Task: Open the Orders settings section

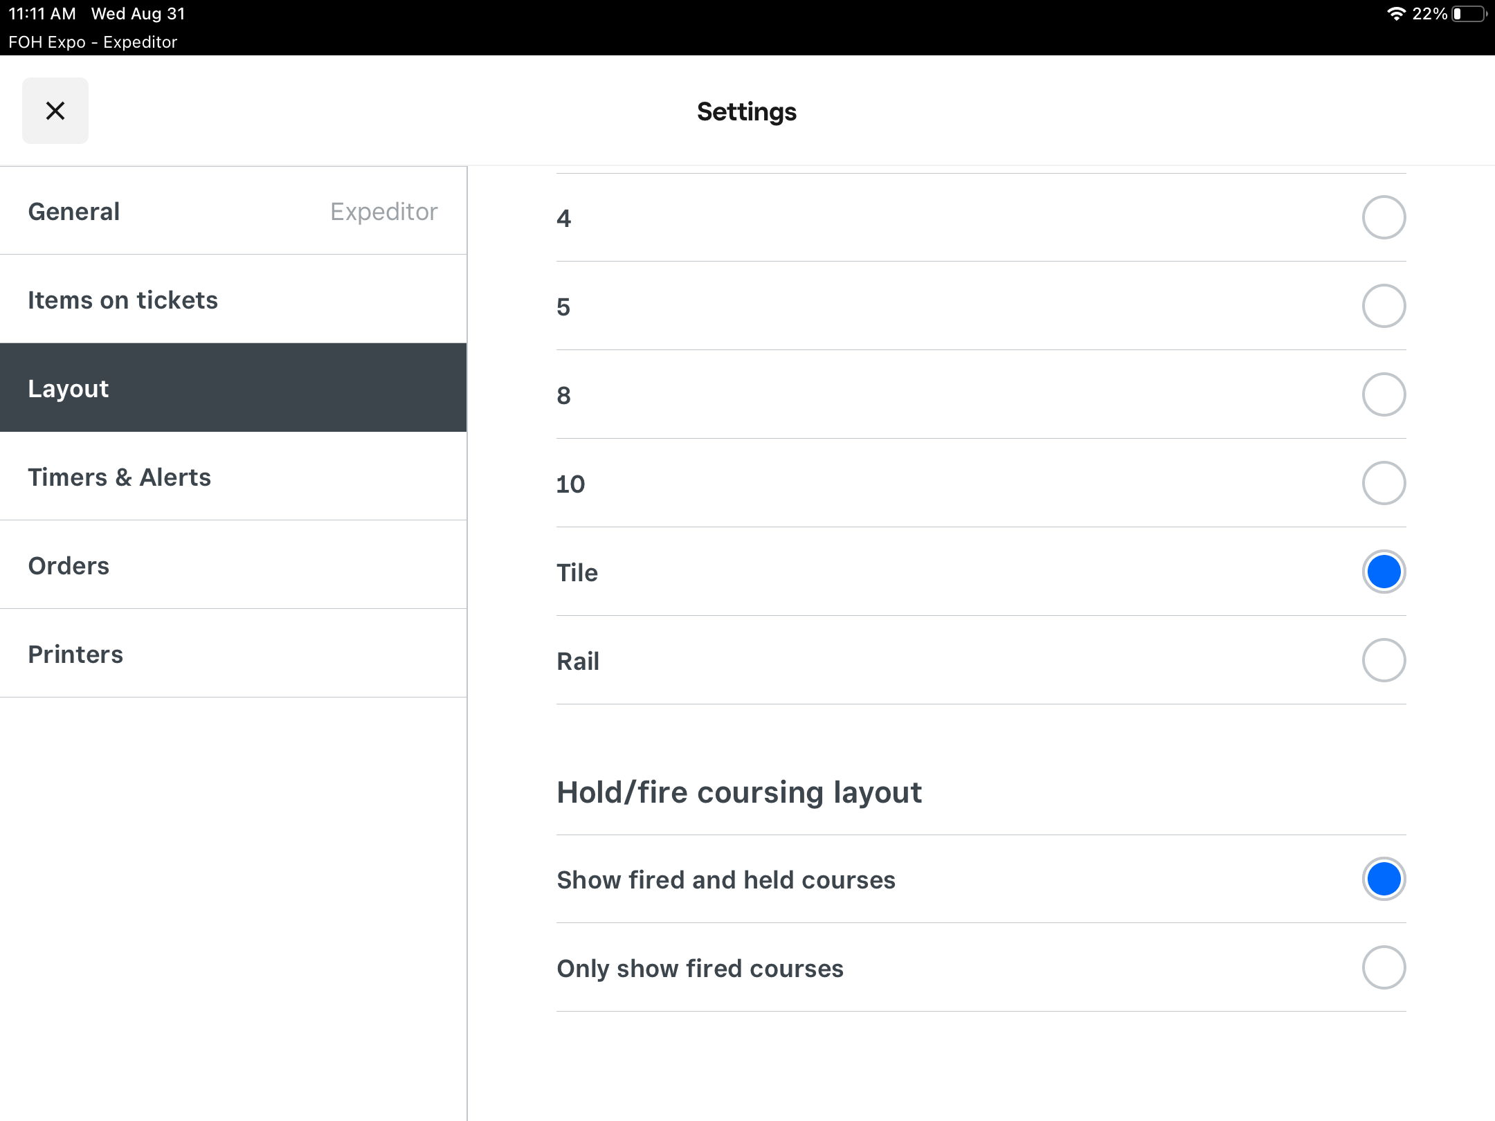Action: [x=69, y=565]
